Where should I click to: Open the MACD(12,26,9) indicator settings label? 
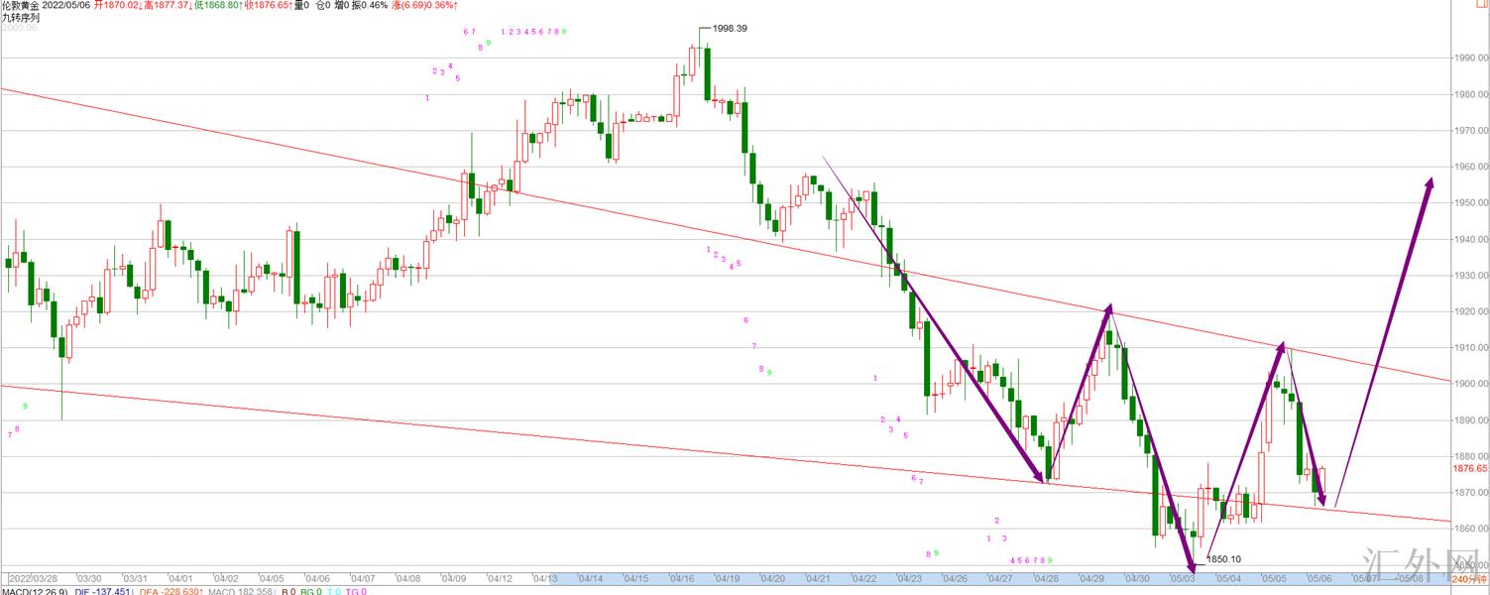tap(35, 591)
